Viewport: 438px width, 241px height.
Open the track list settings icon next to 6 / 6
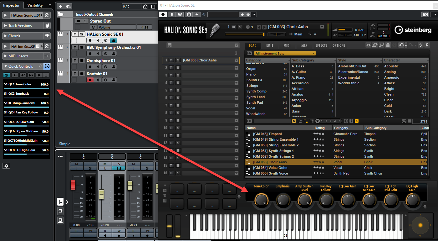153,7
